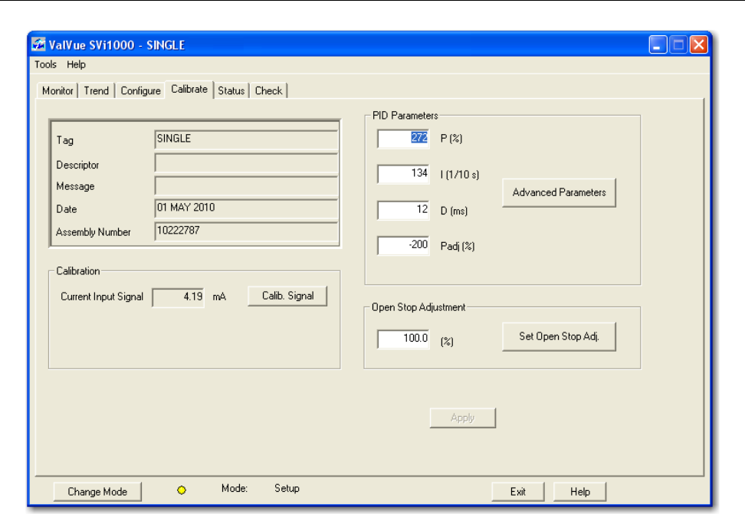Image resolution: width=745 pixels, height=514 pixels.
Task: Click the Date field showing 01 MAY 2010
Action: tap(246, 208)
